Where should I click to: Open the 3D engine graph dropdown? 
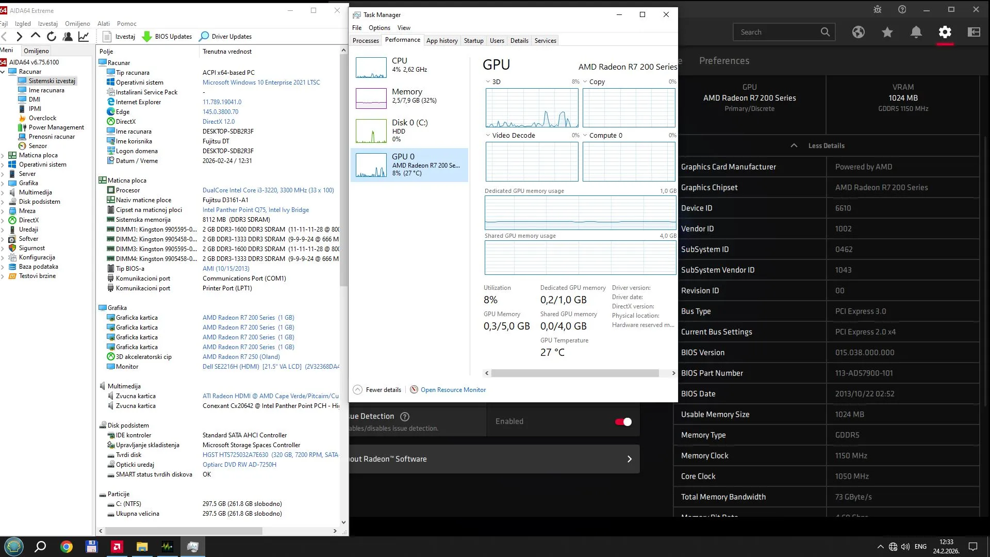(488, 81)
